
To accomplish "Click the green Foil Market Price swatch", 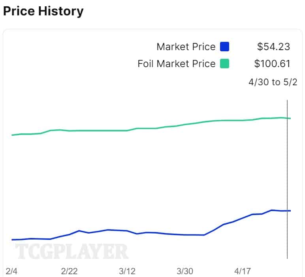I will click(x=224, y=64).
